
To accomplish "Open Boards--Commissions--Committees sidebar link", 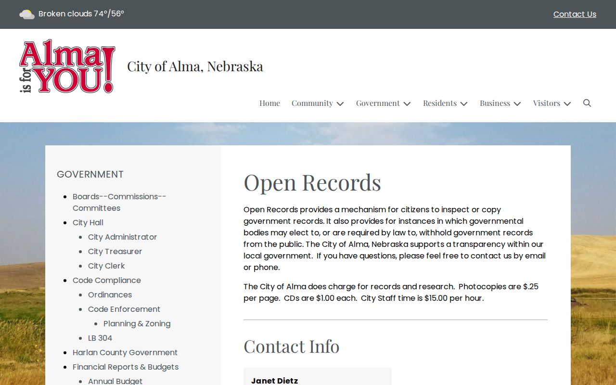I will 119,202.
